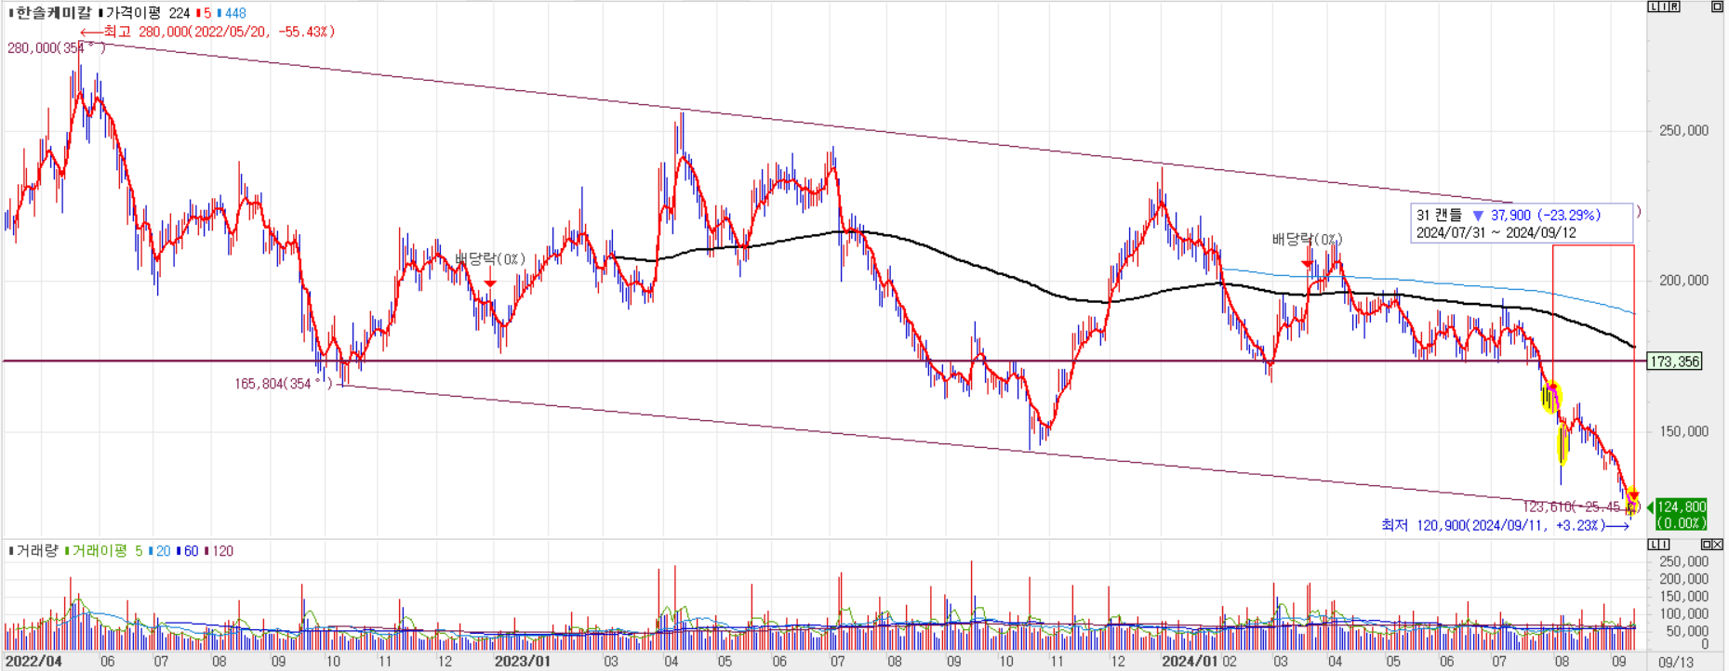Maximize the price chart pane
The height and width of the screenshot is (671, 1729).
[1717, 7]
